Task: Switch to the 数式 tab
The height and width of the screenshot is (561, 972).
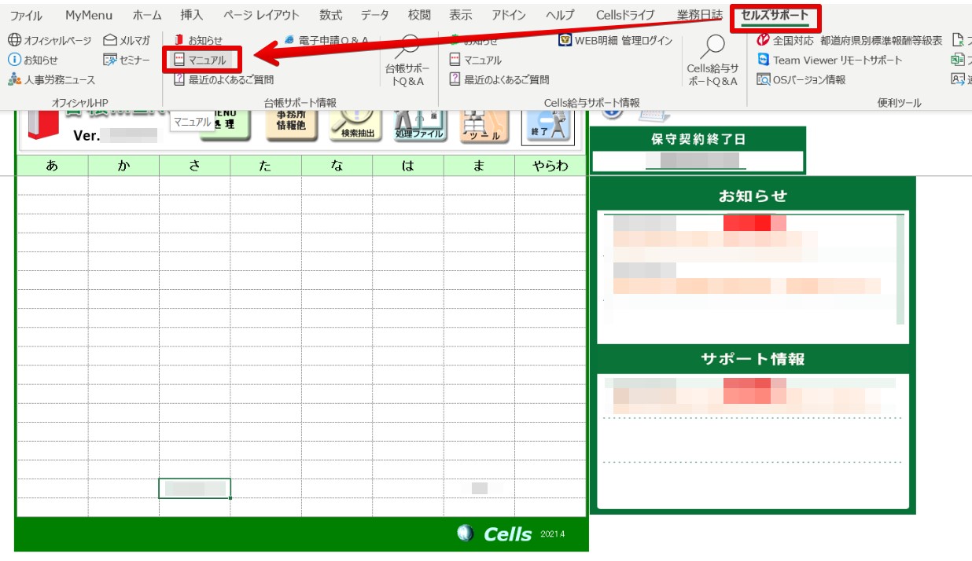Action: (x=331, y=16)
